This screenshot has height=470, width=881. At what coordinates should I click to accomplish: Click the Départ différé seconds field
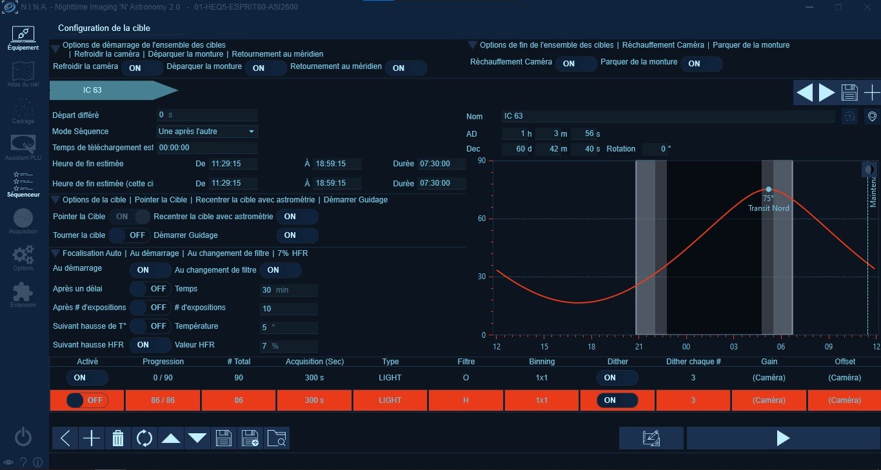tap(207, 115)
